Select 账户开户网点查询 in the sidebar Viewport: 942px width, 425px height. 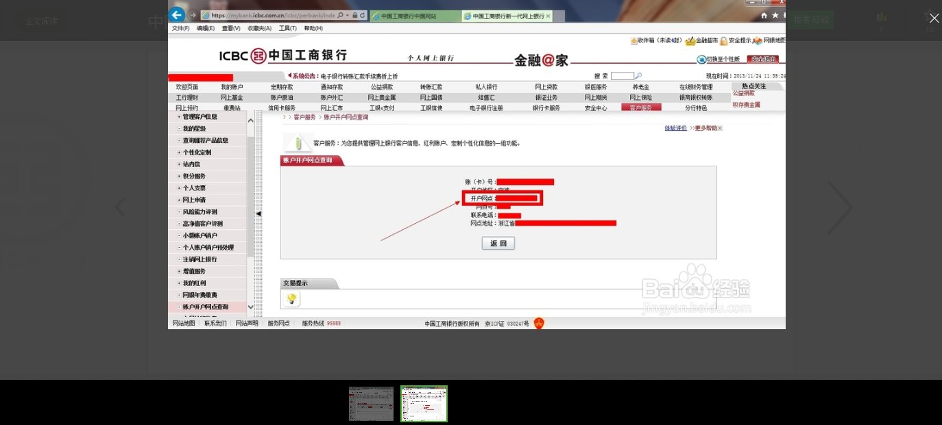pyautogui.click(x=207, y=307)
